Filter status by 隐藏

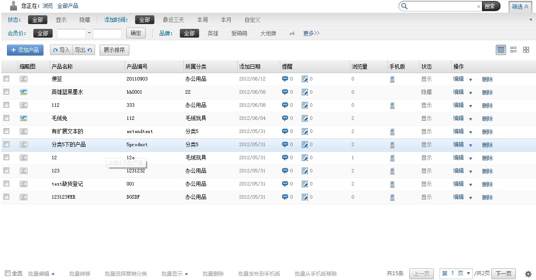(85, 20)
